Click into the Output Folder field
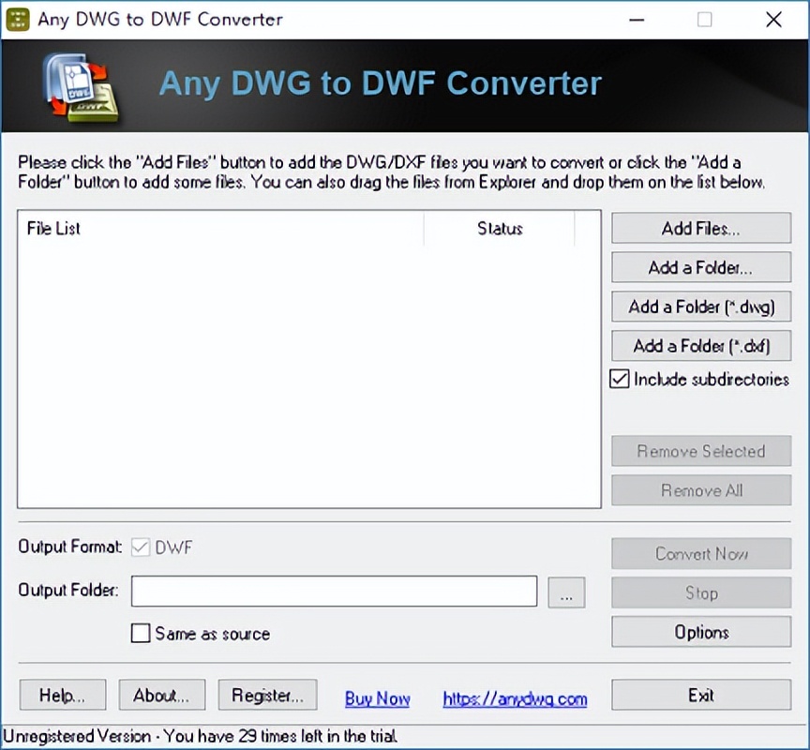The image size is (810, 750). pos(335,592)
